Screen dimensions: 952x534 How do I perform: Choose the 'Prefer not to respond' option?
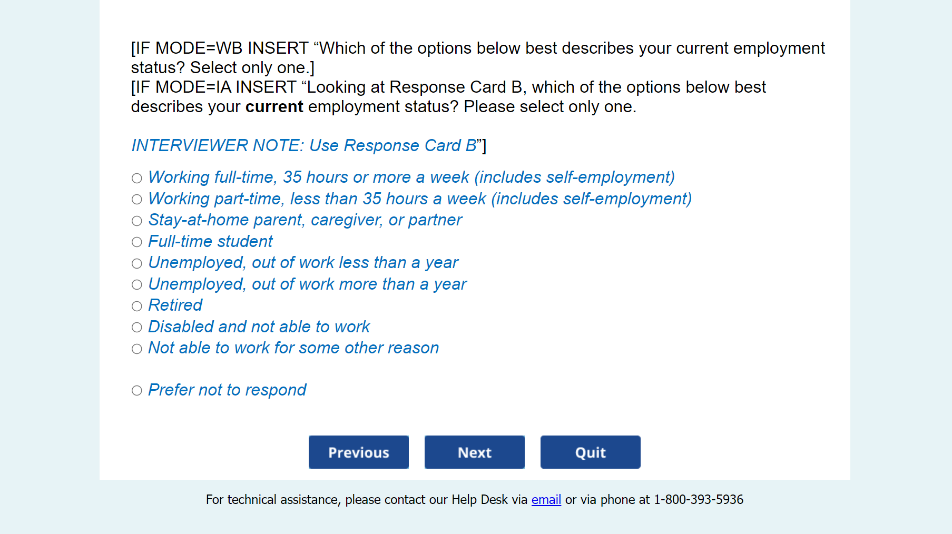pyautogui.click(x=137, y=391)
